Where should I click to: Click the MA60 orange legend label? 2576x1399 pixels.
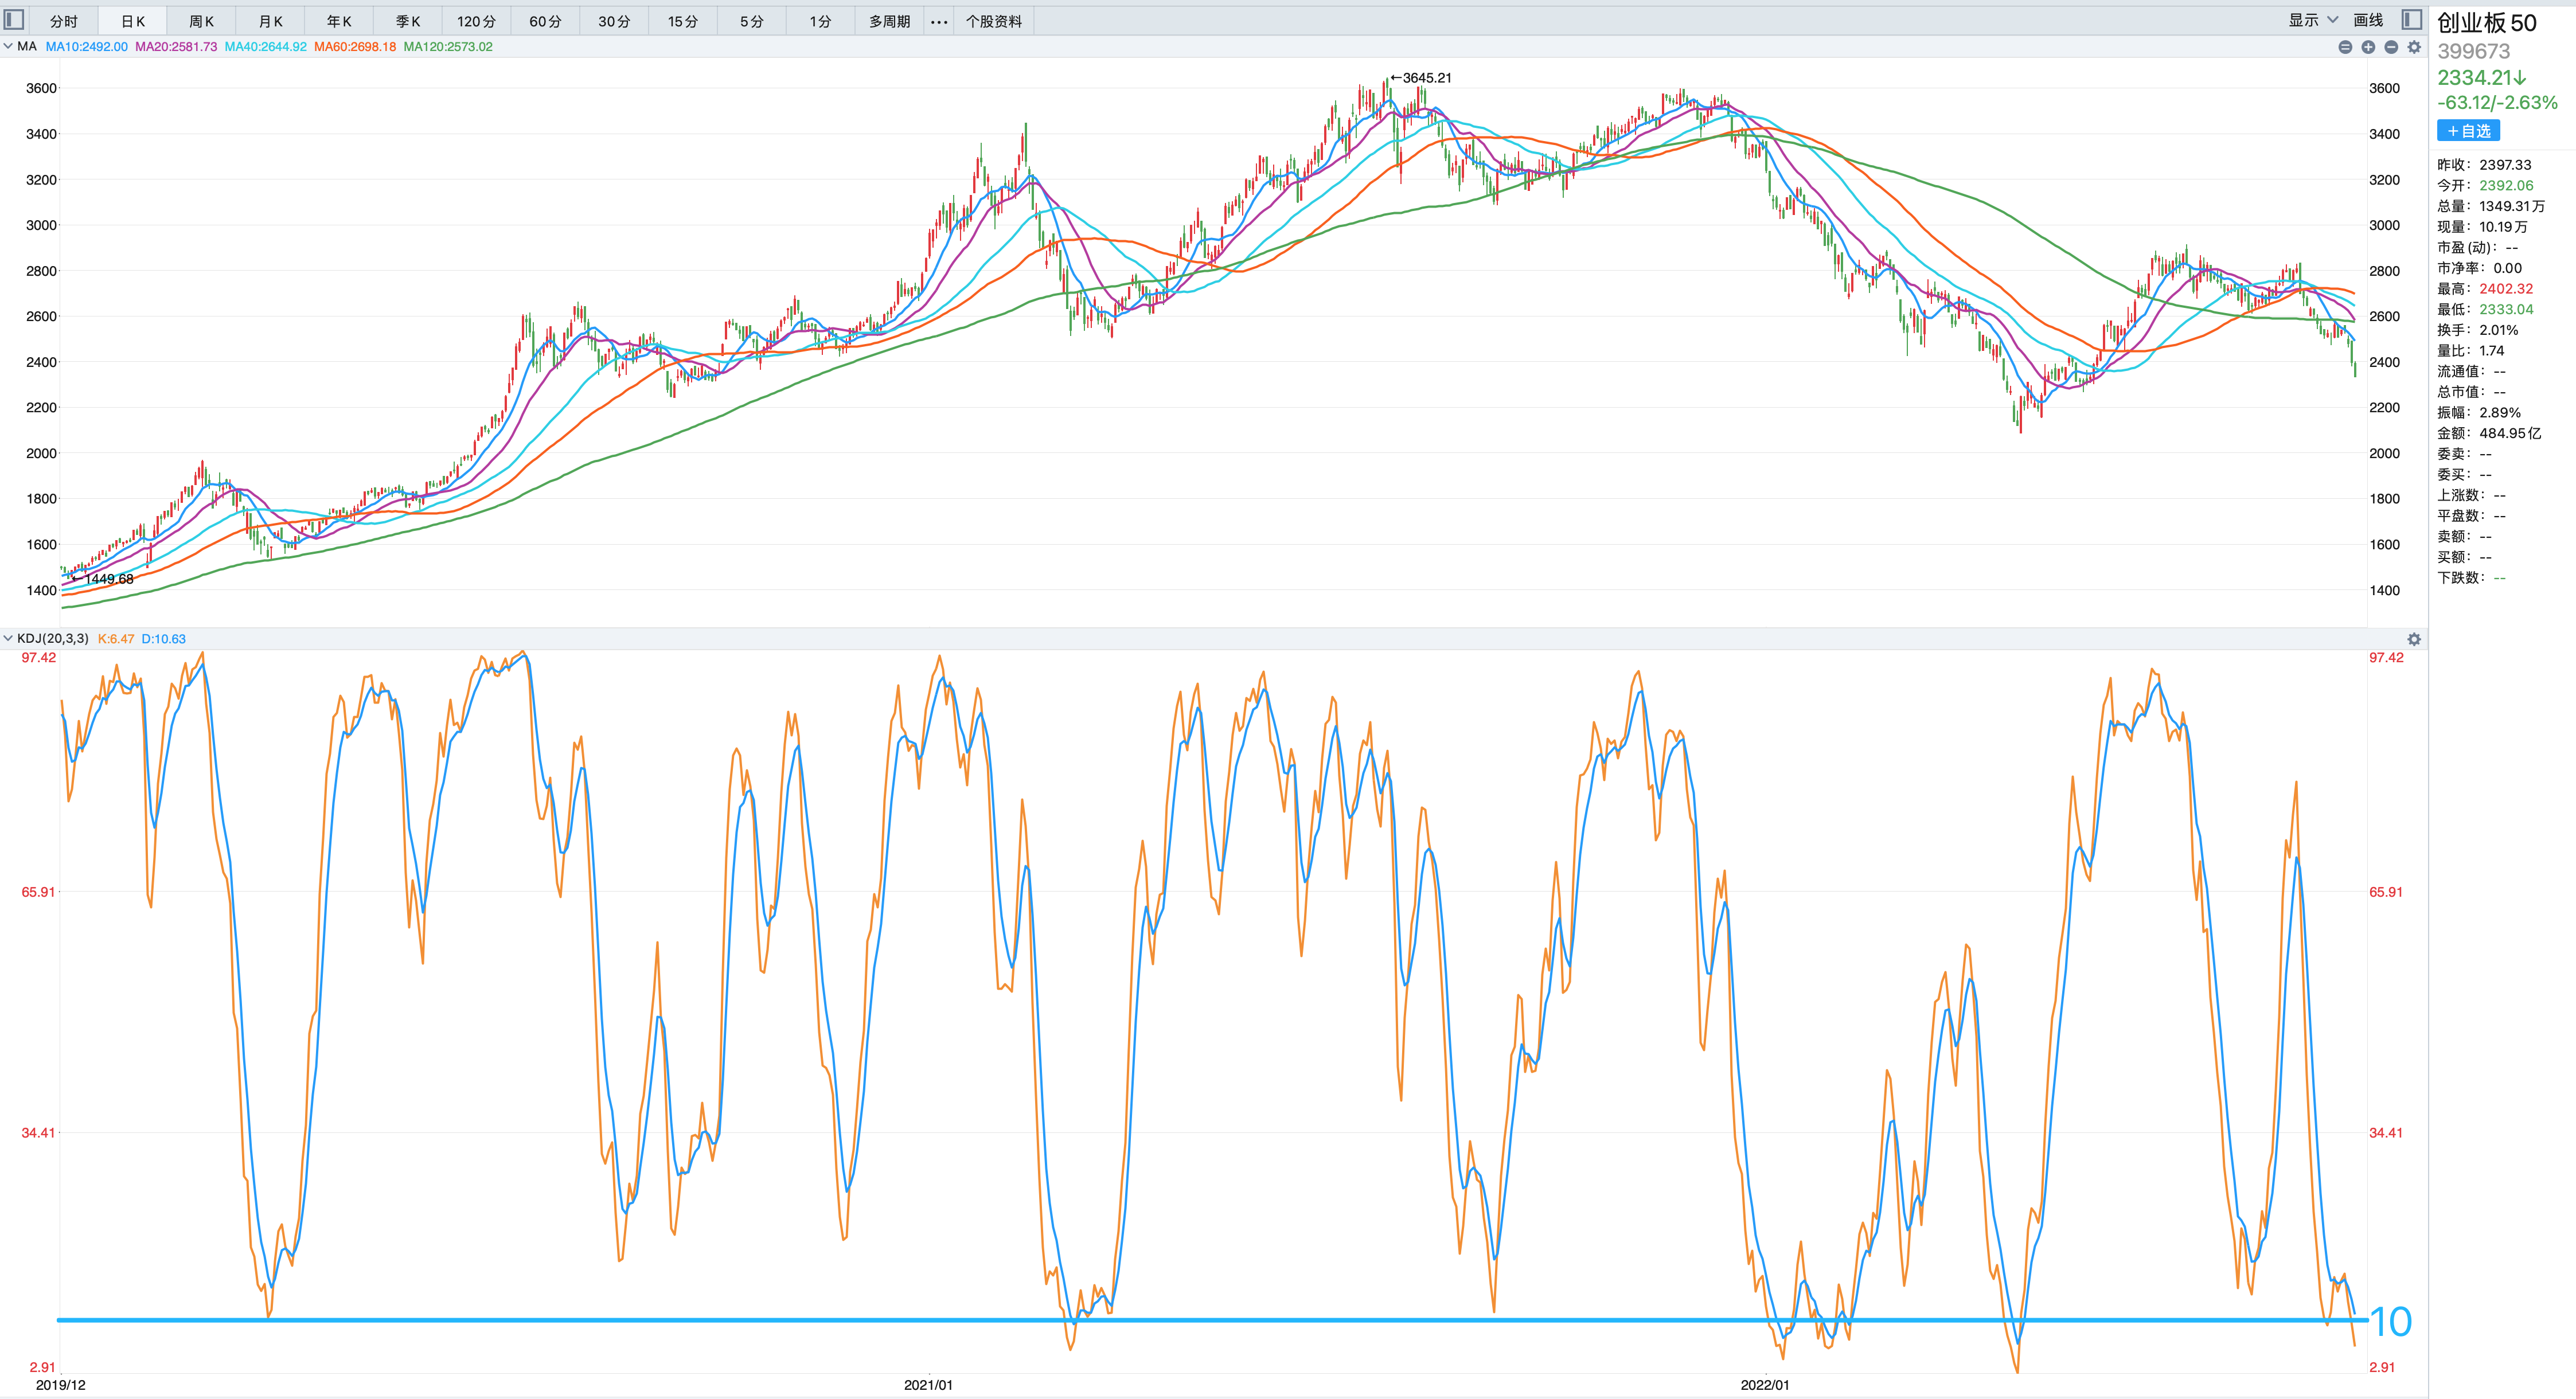(355, 46)
